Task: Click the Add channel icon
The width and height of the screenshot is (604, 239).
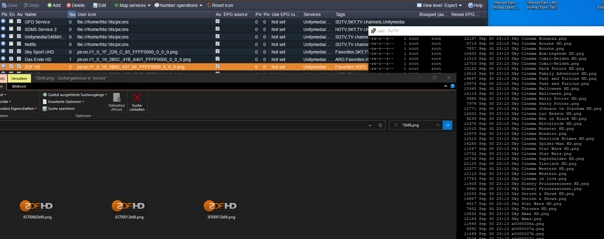Action: pyautogui.click(x=54, y=5)
